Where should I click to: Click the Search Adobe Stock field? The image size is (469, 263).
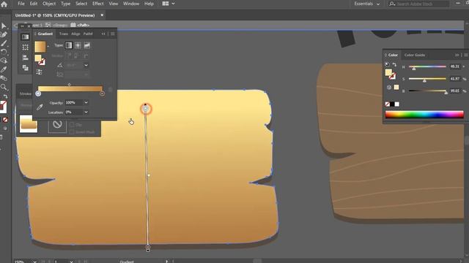(418, 4)
